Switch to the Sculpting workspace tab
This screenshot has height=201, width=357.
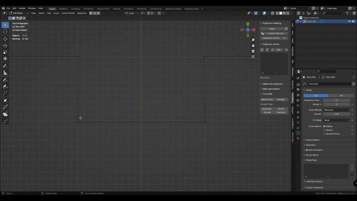[x=76, y=9]
